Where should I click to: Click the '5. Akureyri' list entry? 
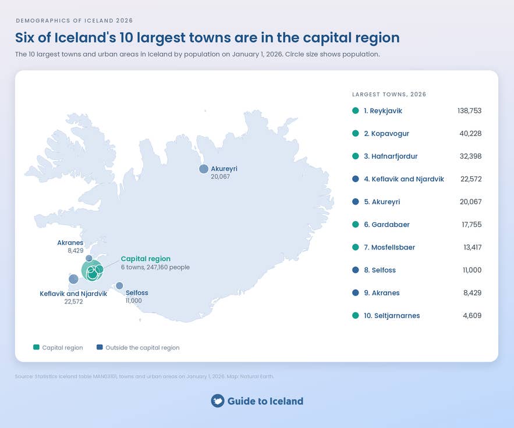[382, 202]
